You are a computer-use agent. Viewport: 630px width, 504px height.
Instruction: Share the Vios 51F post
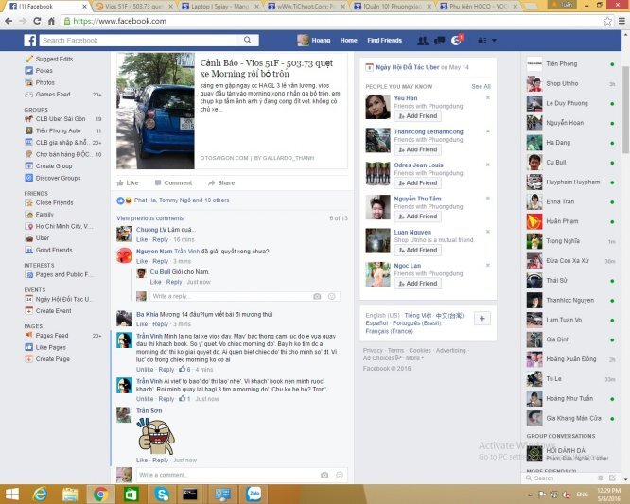click(221, 183)
